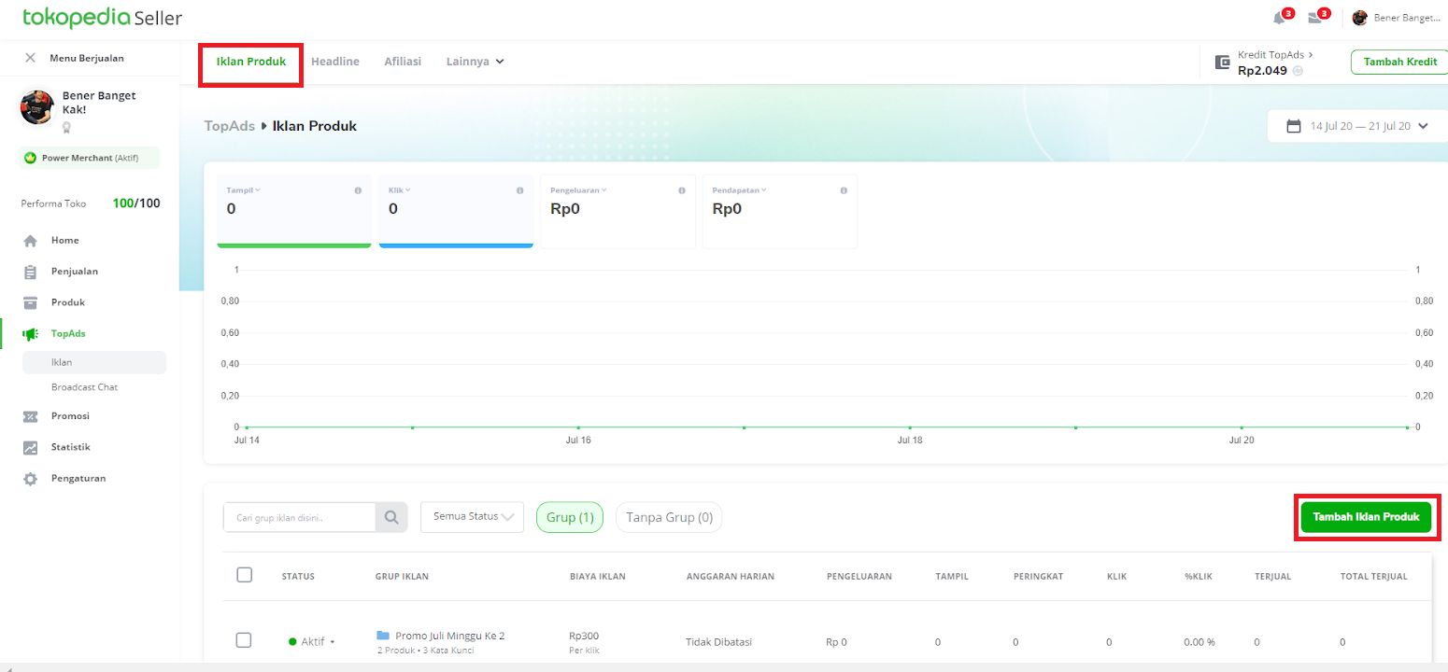This screenshot has height=672, width=1448.
Task: Click the badge icon under shop name
Action: tap(67, 128)
